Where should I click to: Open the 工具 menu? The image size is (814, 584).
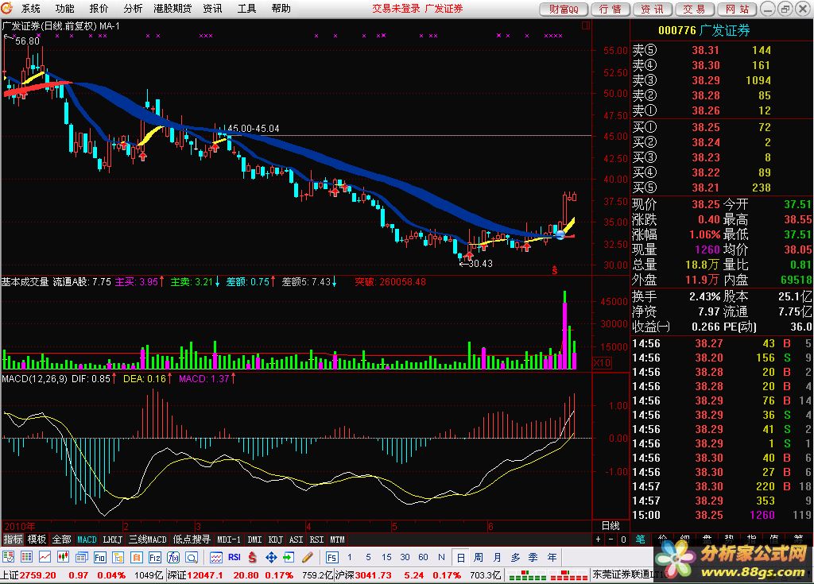(x=246, y=8)
